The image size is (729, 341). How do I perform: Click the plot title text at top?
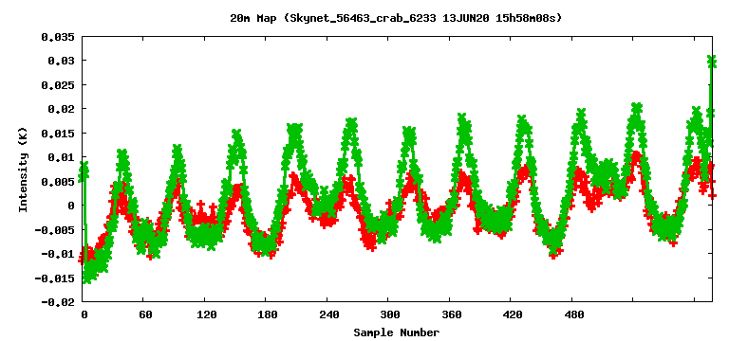[396, 19]
